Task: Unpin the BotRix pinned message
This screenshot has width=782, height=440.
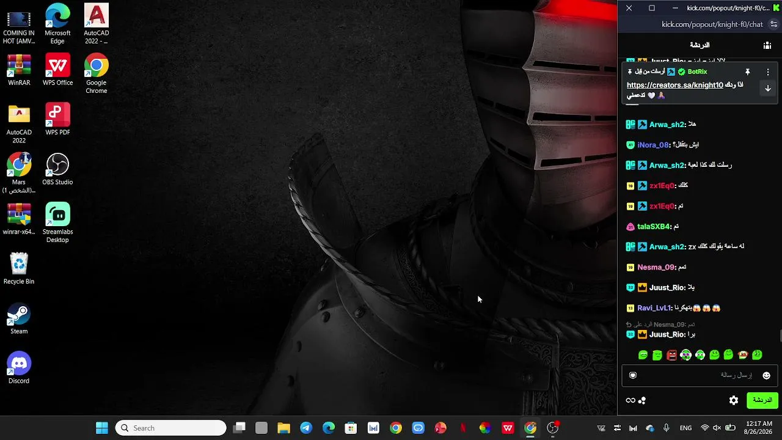Action: coord(747,71)
